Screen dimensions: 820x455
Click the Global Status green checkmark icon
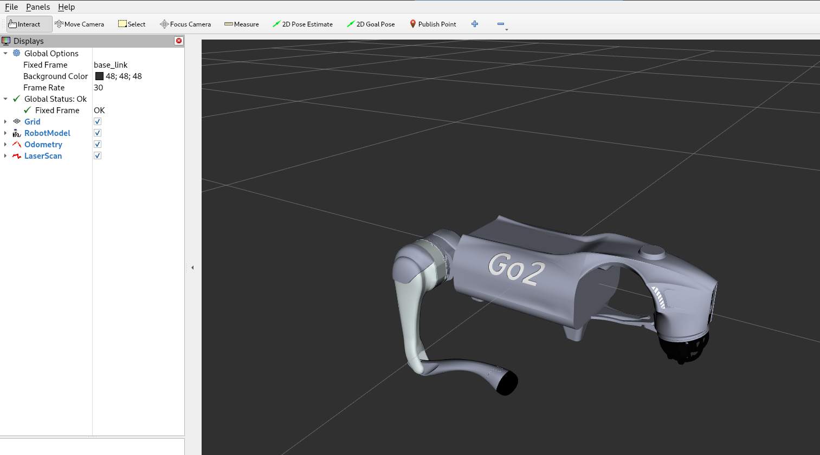point(17,99)
